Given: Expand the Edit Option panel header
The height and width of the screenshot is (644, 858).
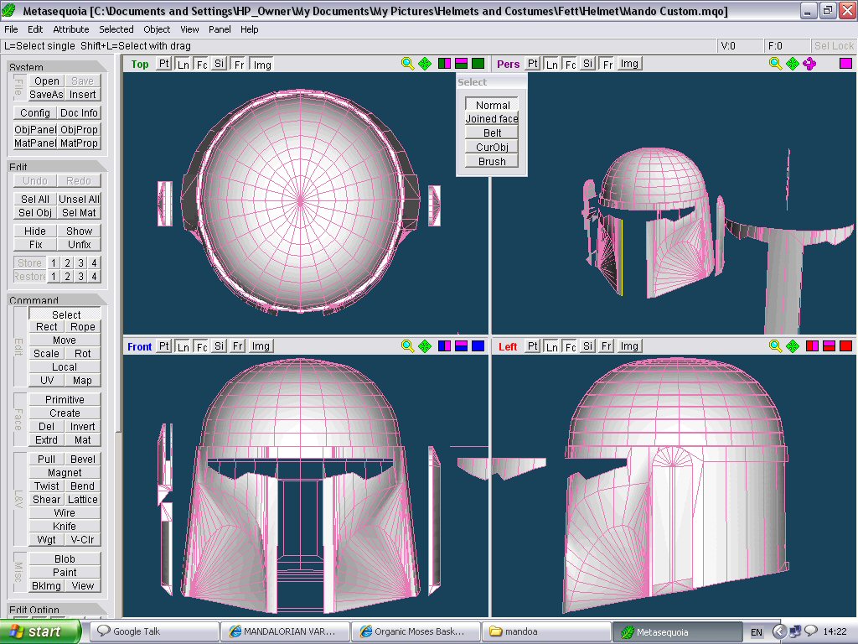Looking at the screenshot, I should [56, 609].
